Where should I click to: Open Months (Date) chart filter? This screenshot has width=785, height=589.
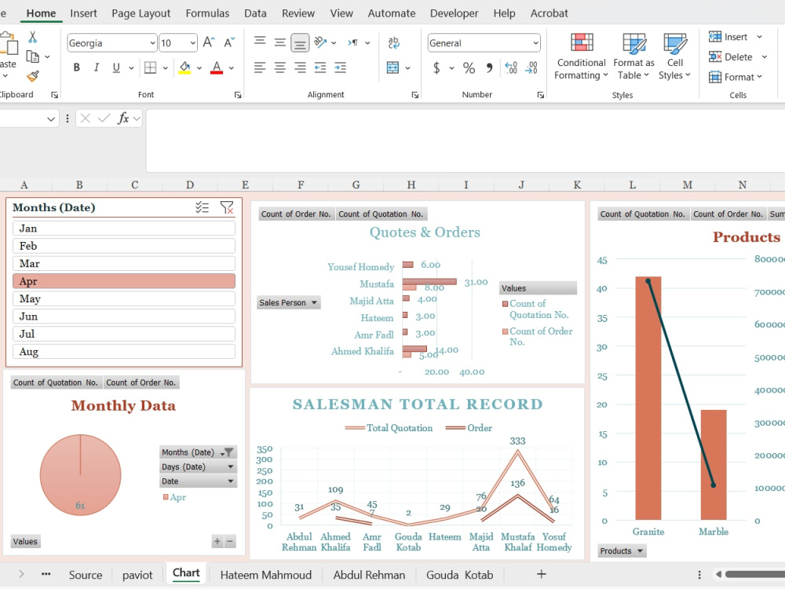(198, 452)
